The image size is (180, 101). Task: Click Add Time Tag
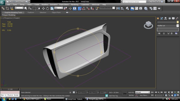click(x=113, y=96)
